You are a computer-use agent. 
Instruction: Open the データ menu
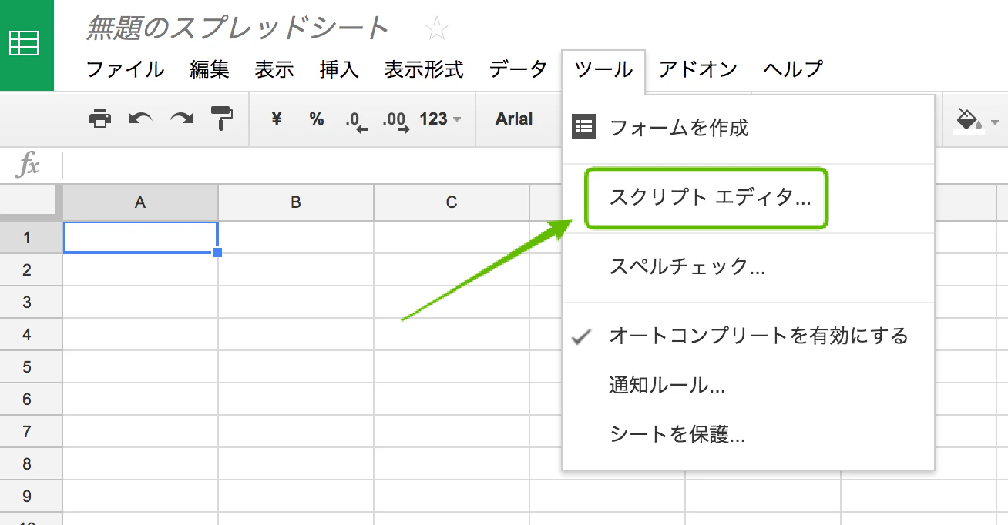point(518,69)
